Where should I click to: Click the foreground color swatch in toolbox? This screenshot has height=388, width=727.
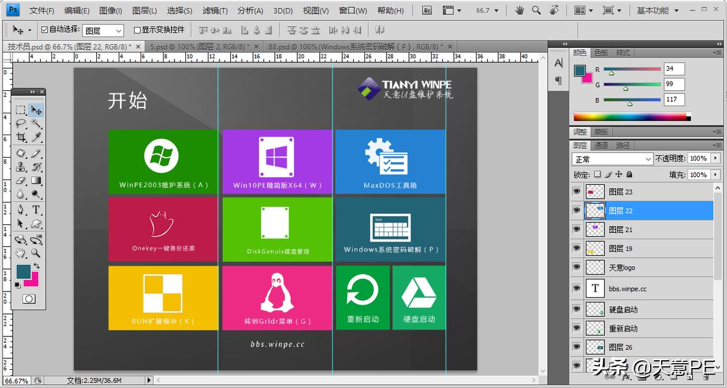click(x=23, y=271)
